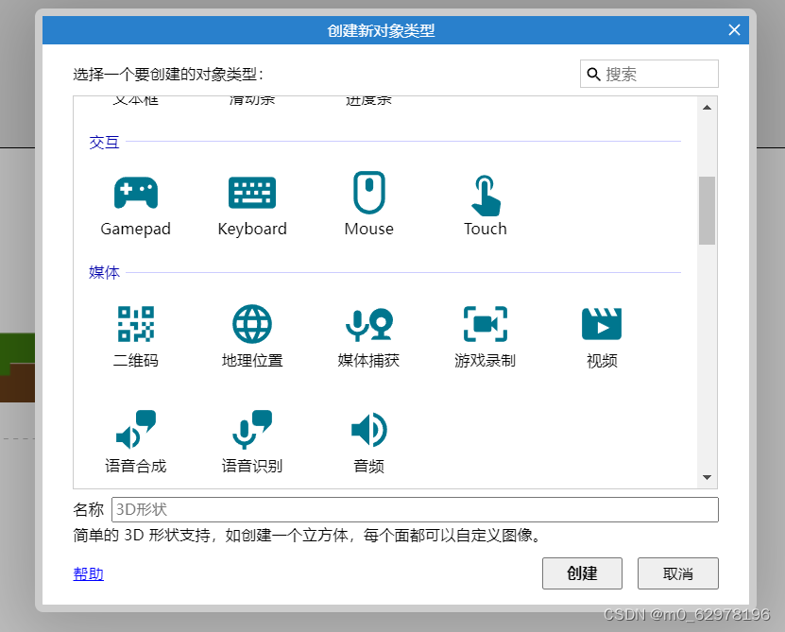
Task: Click the 创建 create button
Action: pos(582,573)
